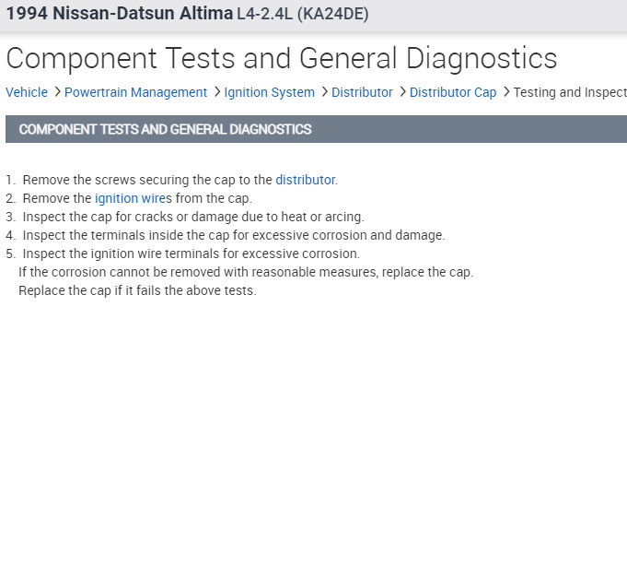This screenshot has height=578, width=627.
Task: Open the Distributor Cap breadcrumb
Action: (453, 92)
